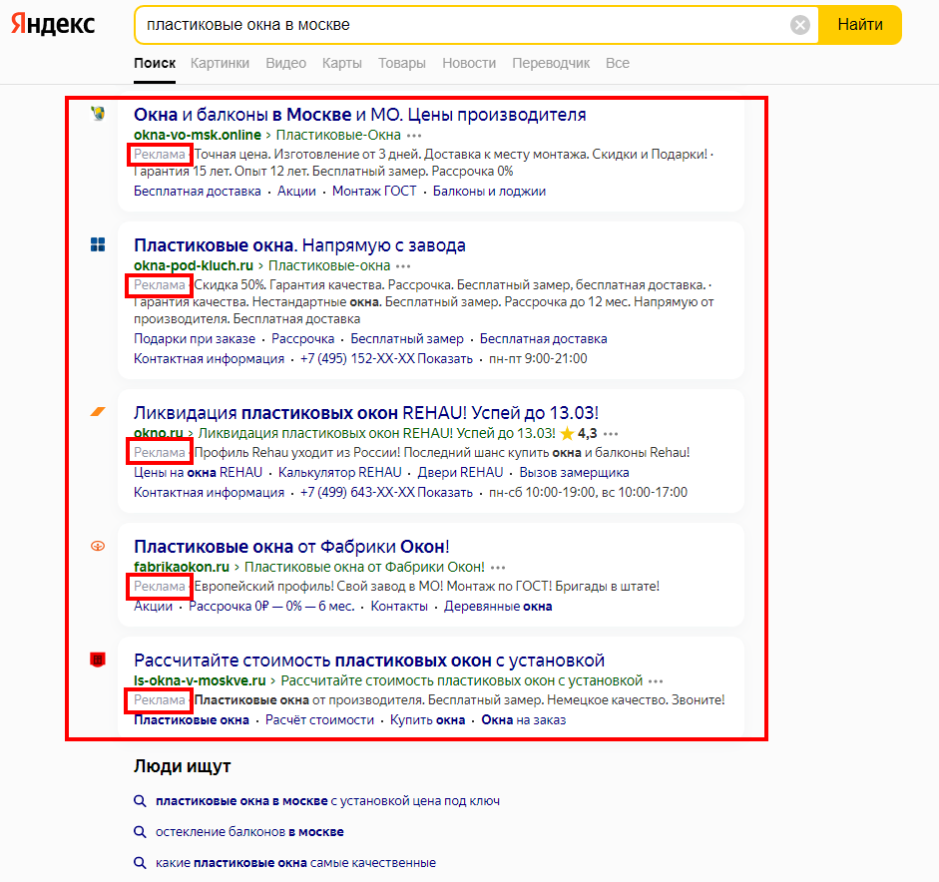939x882 pixels.
Task: Open the Бесплатный замер sitelink
Action: coord(407,338)
